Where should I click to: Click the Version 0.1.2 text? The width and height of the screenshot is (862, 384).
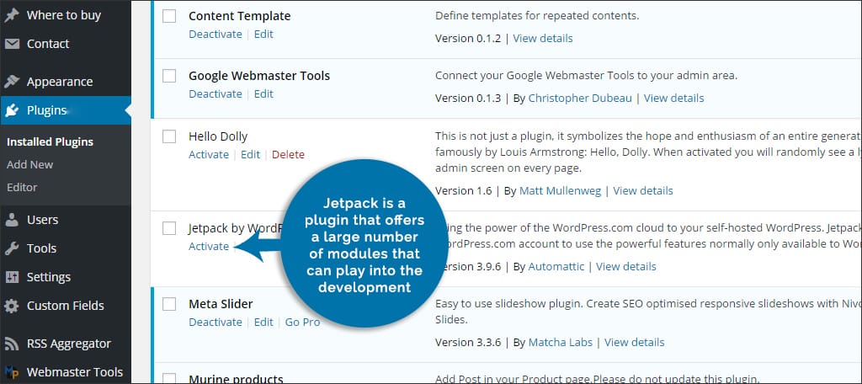click(x=468, y=38)
